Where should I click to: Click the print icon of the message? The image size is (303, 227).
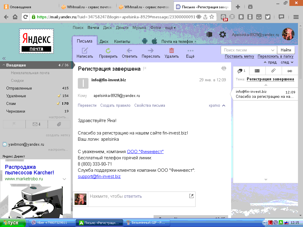(x=224, y=68)
